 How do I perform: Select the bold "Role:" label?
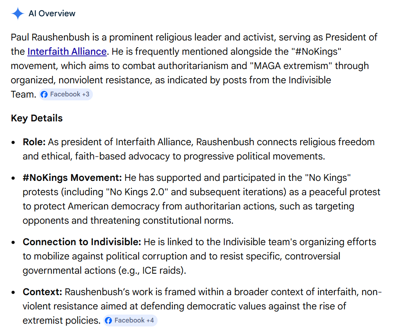(34, 142)
